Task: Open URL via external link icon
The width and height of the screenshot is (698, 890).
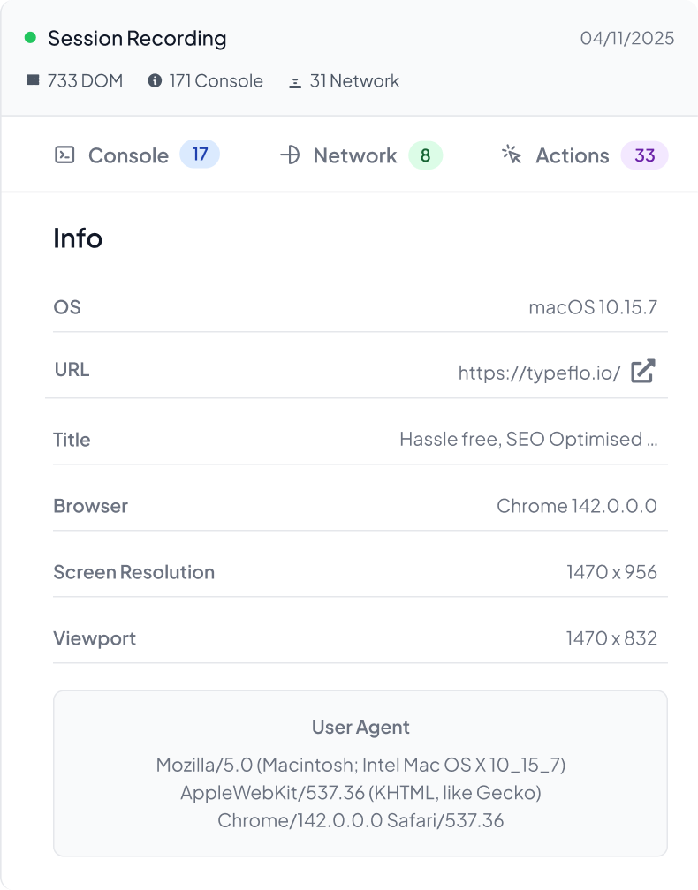Action: click(x=643, y=372)
